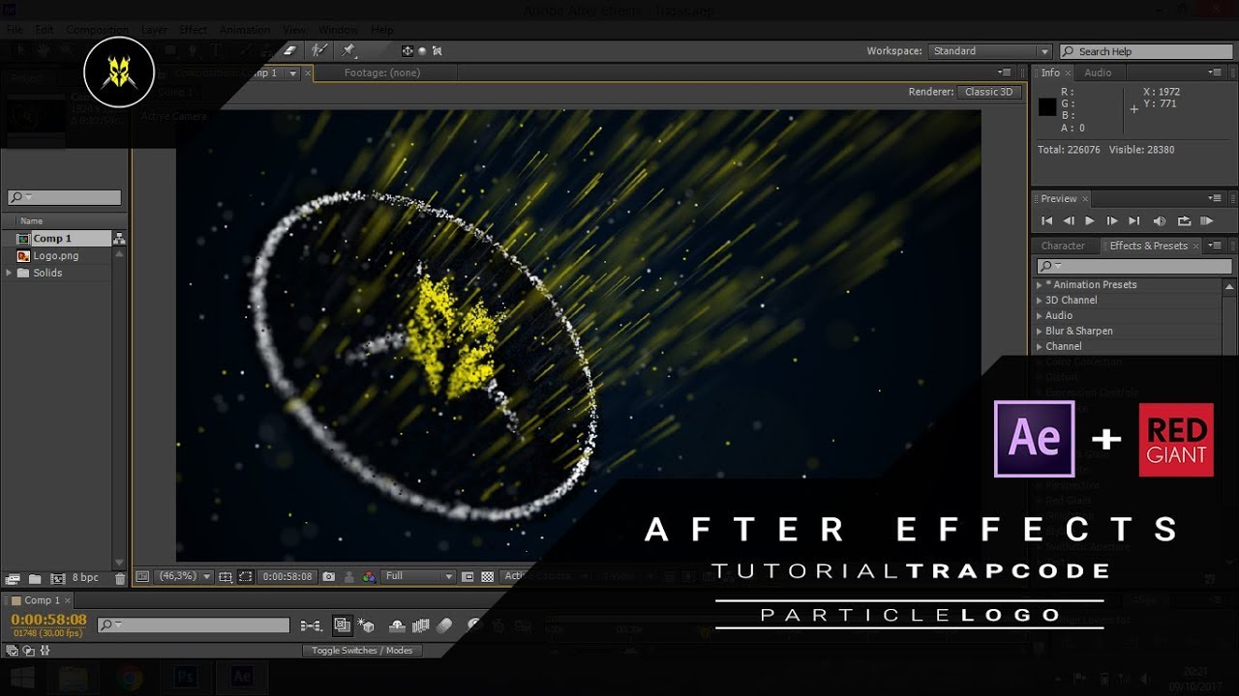This screenshot has width=1239, height=696.
Task: Switch to View Axis mode
Action: point(437,51)
